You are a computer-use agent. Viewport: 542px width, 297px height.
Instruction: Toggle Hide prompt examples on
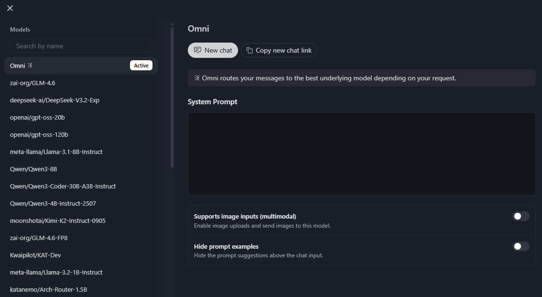(520, 246)
